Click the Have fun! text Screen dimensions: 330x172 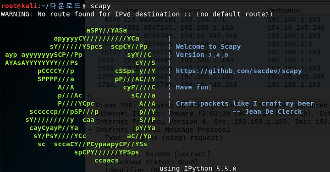click(193, 87)
